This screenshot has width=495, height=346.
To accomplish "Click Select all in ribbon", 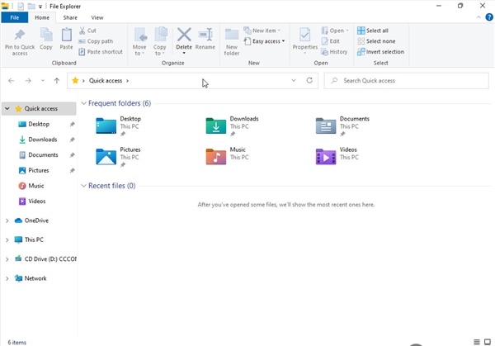I will pyautogui.click(x=373, y=31).
